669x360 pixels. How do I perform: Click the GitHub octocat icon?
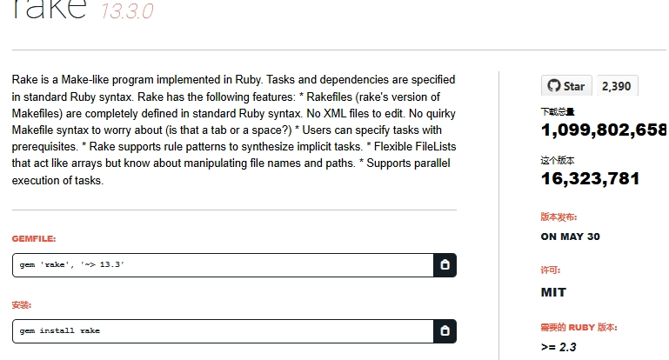click(x=554, y=86)
